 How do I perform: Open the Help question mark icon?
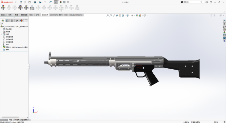click(x=211, y=2)
